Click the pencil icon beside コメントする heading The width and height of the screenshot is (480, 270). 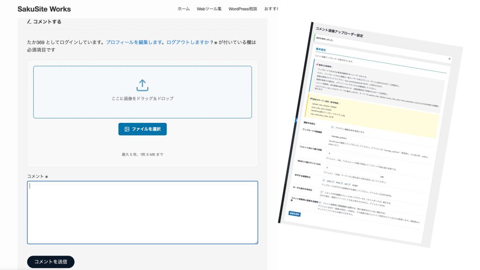(x=29, y=22)
